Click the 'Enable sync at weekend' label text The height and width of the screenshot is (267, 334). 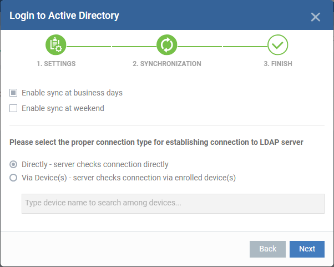[x=63, y=108]
